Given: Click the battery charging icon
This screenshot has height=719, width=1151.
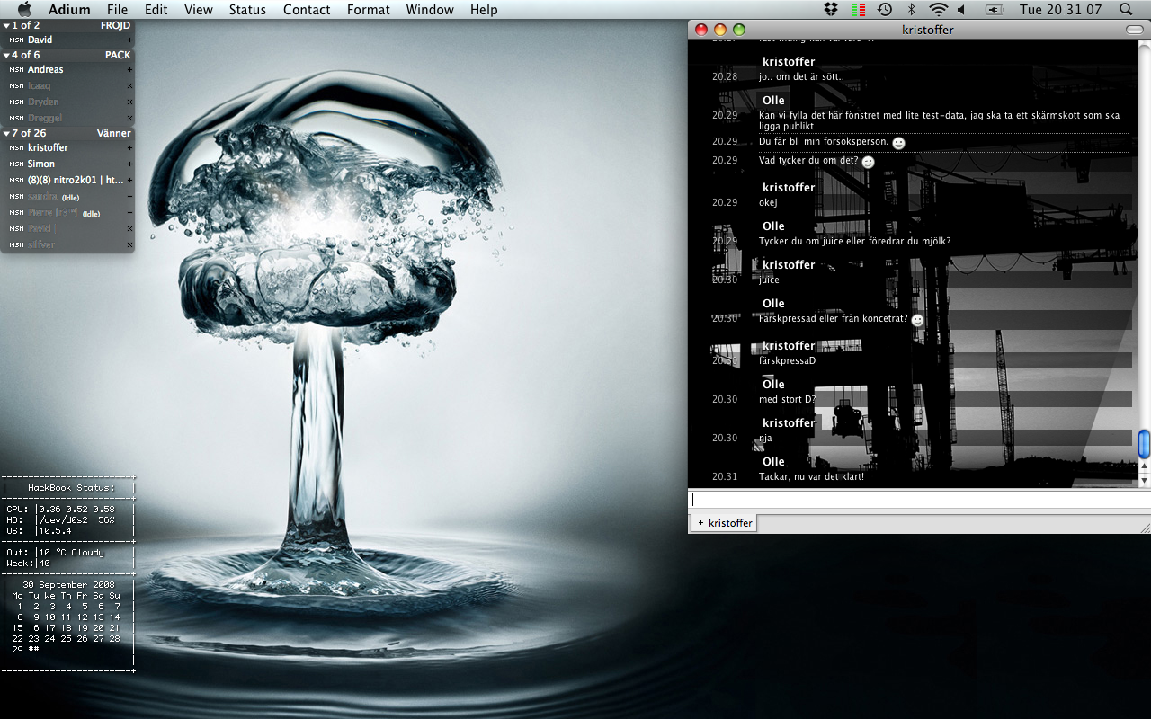Looking at the screenshot, I should tap(995, 10).
